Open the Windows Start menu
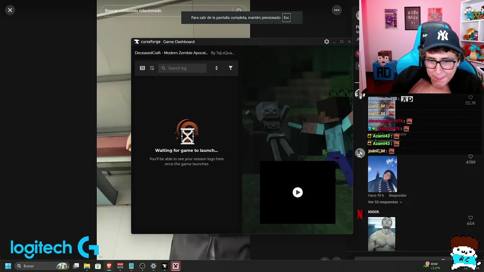Image resolution: width=484 pixels, height=272 pixels. tap(8, 266)
